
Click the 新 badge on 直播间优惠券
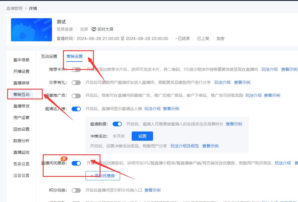point(64,158)
